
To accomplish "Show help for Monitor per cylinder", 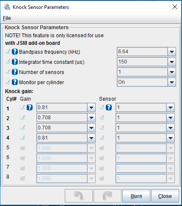I will [15, 82].
